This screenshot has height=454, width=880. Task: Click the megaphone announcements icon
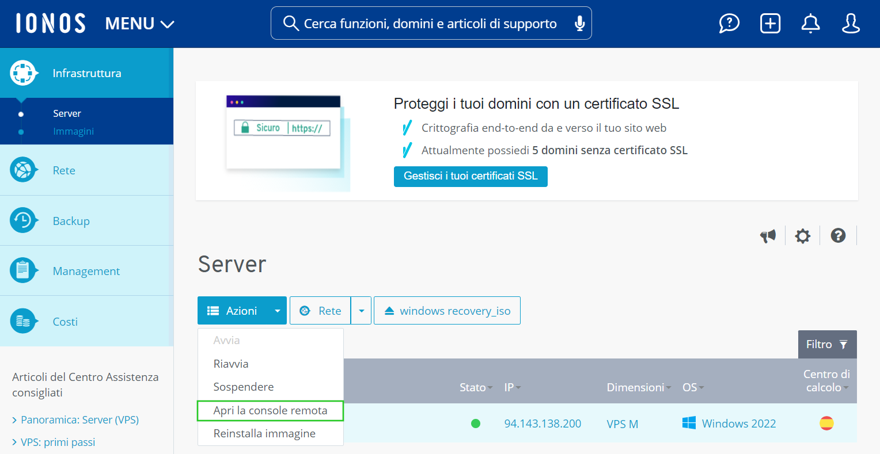coord(768,235)
